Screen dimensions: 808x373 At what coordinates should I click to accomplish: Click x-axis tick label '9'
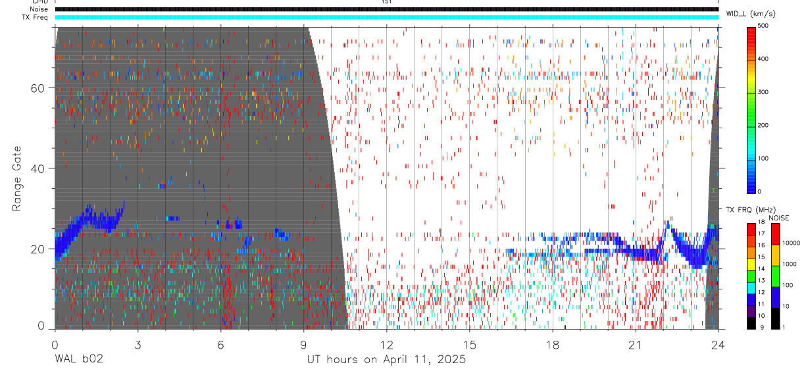(x=303, y=345)
